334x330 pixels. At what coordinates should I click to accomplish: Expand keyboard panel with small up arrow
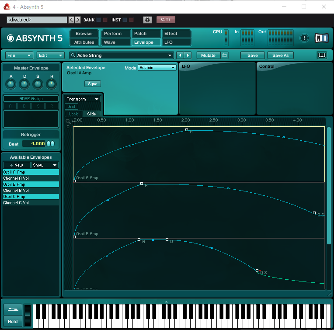pyautogui.click(x=166, y=302)
